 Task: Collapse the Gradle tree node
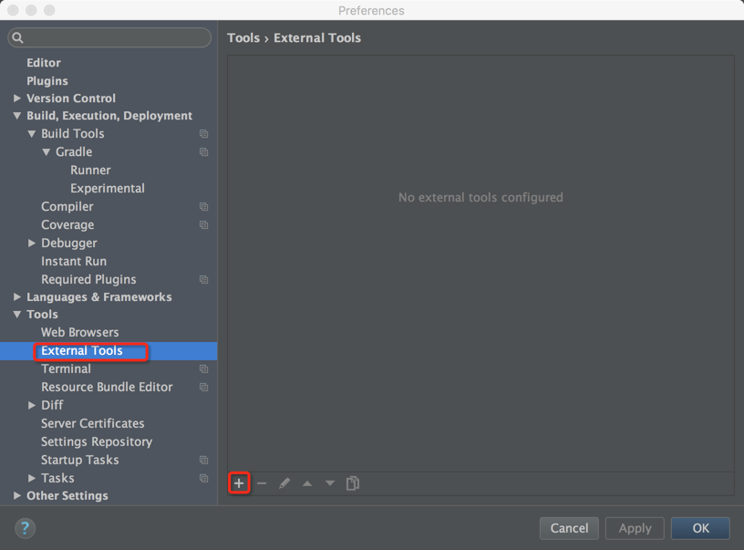pos(46,152)
